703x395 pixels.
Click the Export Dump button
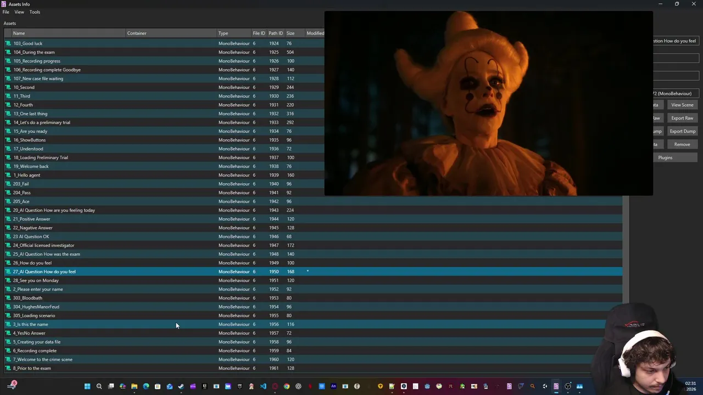pos(682,131)
